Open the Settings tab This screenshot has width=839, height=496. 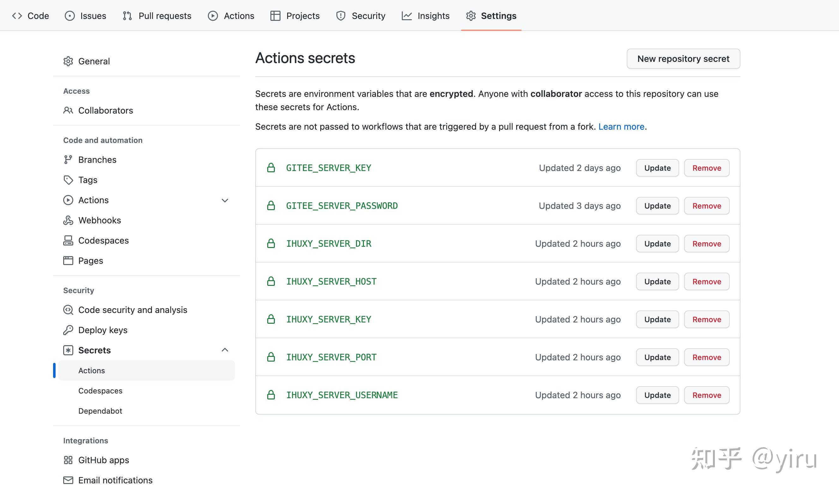pyautogui.click(x=491, y=16)
